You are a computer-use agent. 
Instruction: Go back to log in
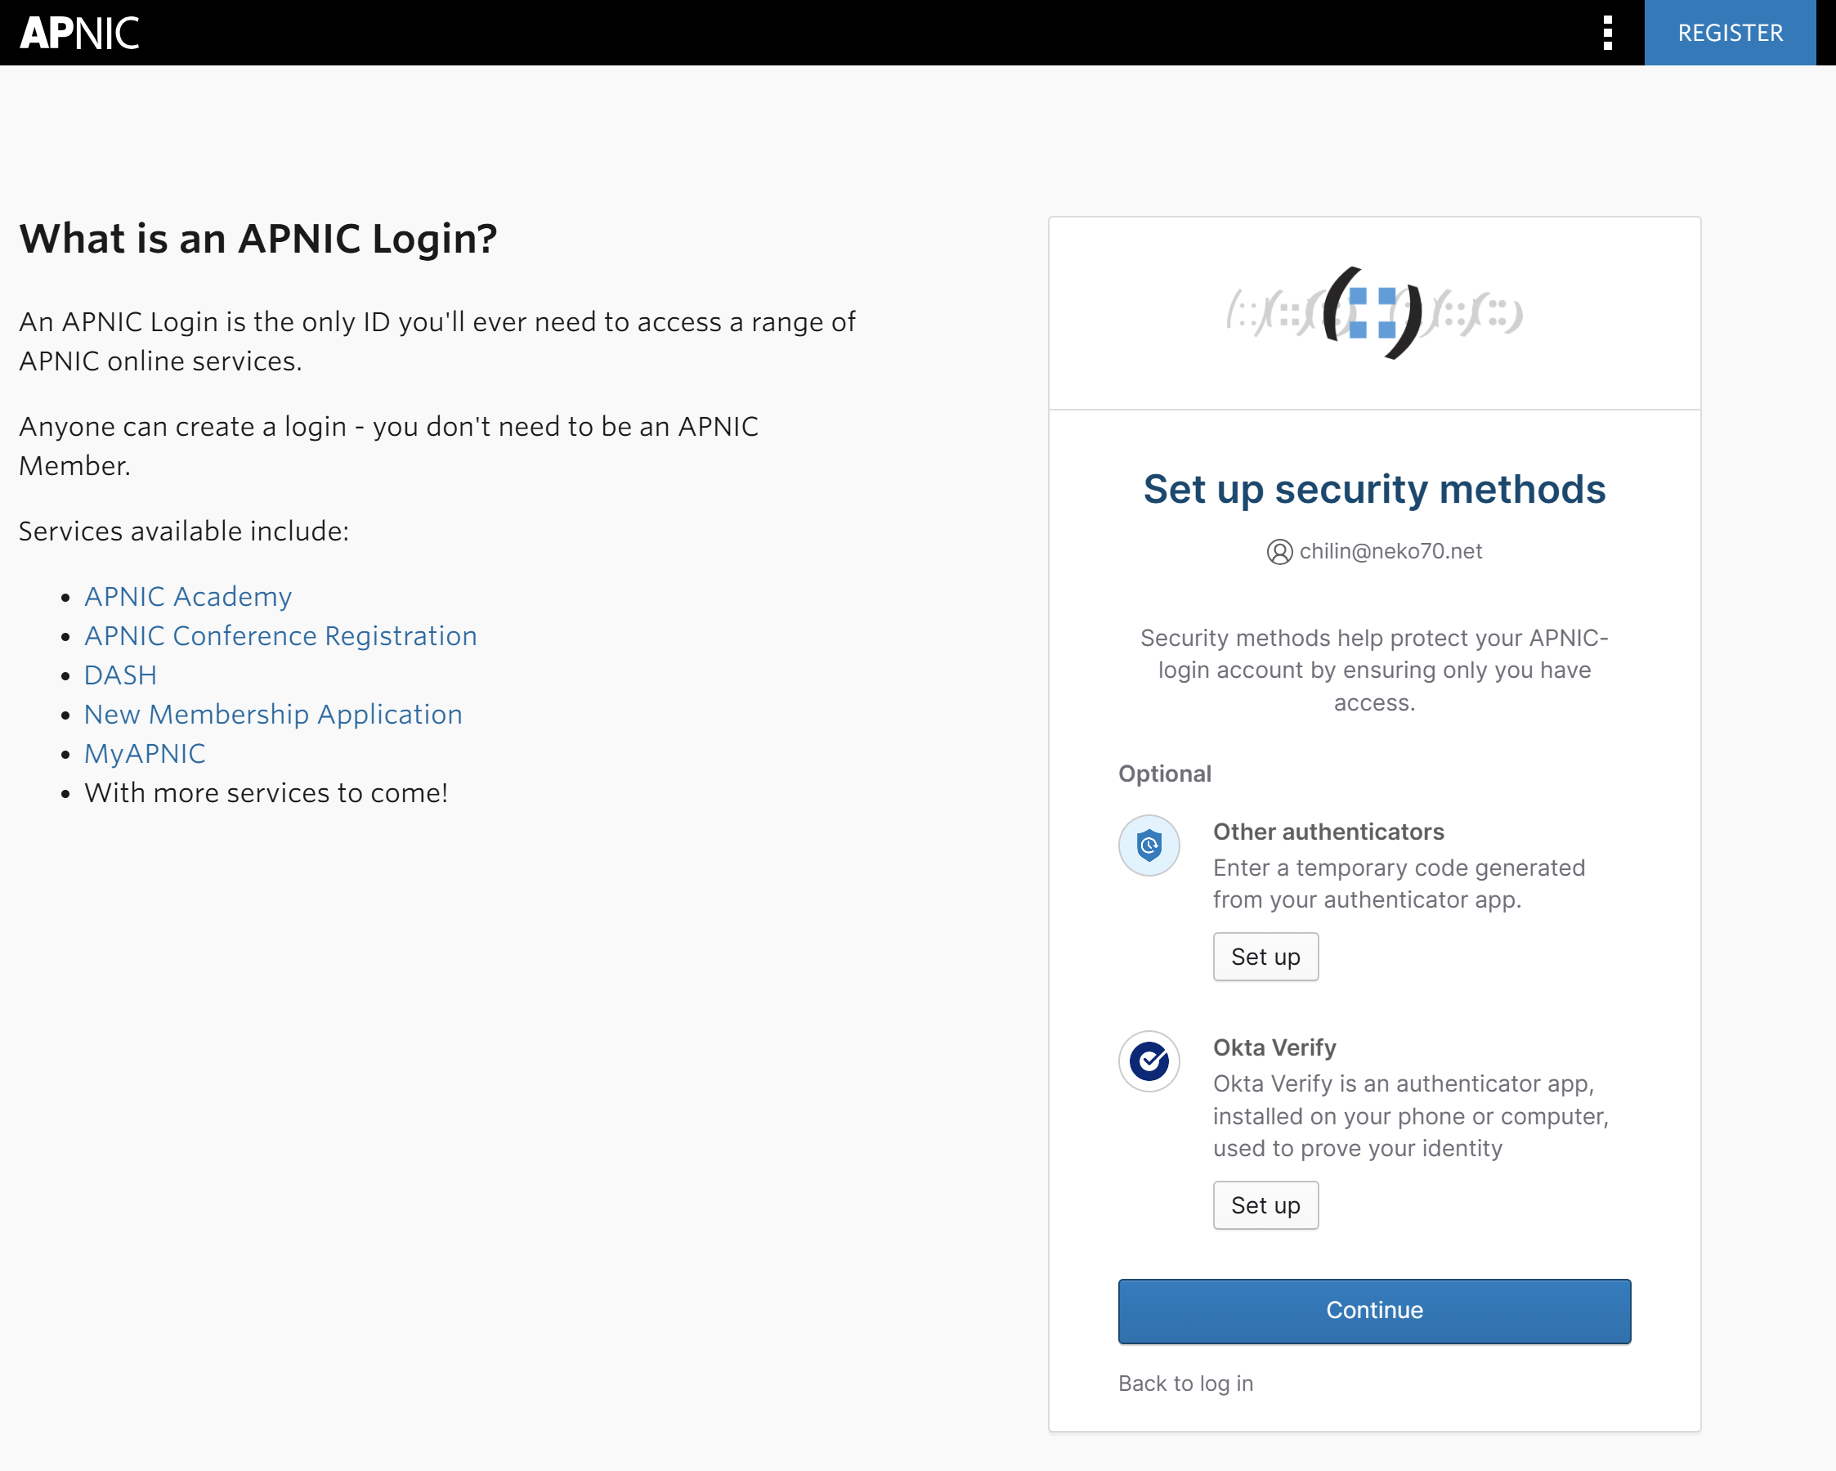click(1184, 1384)
